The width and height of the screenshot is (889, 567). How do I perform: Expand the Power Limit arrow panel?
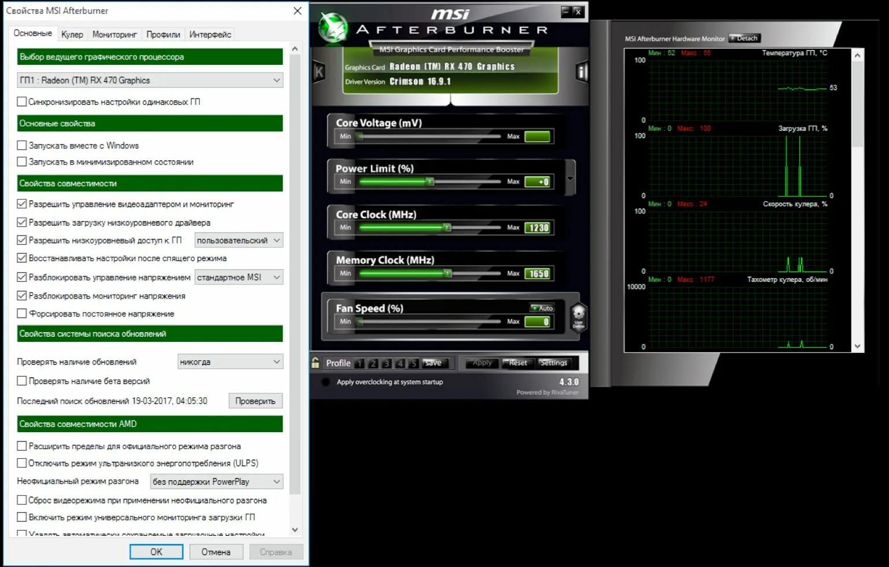tap(570, 178)
